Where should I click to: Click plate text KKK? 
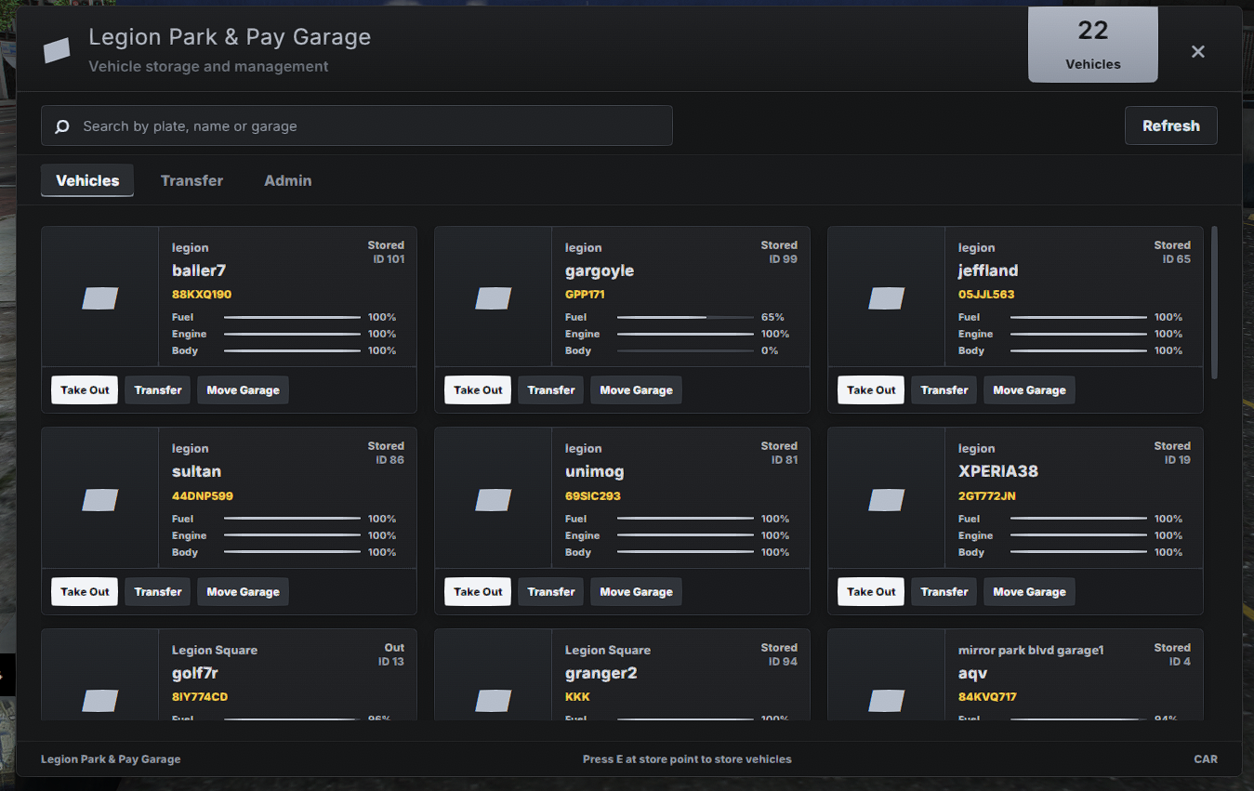[577, 697]
